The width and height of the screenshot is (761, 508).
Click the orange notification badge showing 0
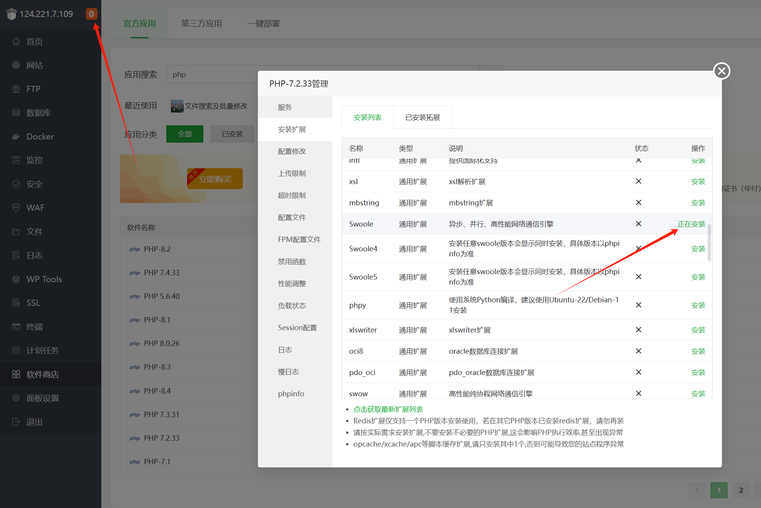(x=91, y=14)
